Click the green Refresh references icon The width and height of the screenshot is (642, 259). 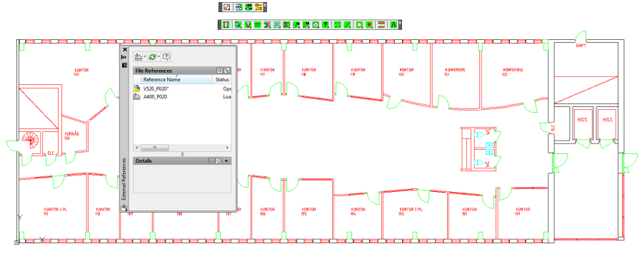(152, 57)
